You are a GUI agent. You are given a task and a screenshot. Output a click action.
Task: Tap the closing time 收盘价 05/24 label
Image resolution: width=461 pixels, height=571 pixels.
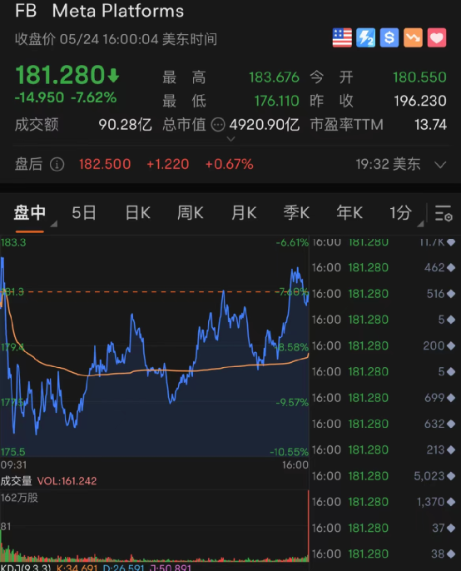[116, 39]
